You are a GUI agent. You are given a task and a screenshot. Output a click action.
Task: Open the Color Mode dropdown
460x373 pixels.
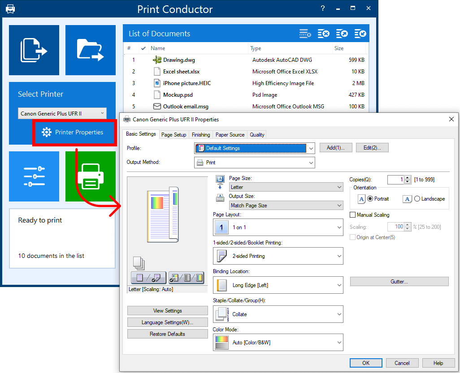point(278,343)
